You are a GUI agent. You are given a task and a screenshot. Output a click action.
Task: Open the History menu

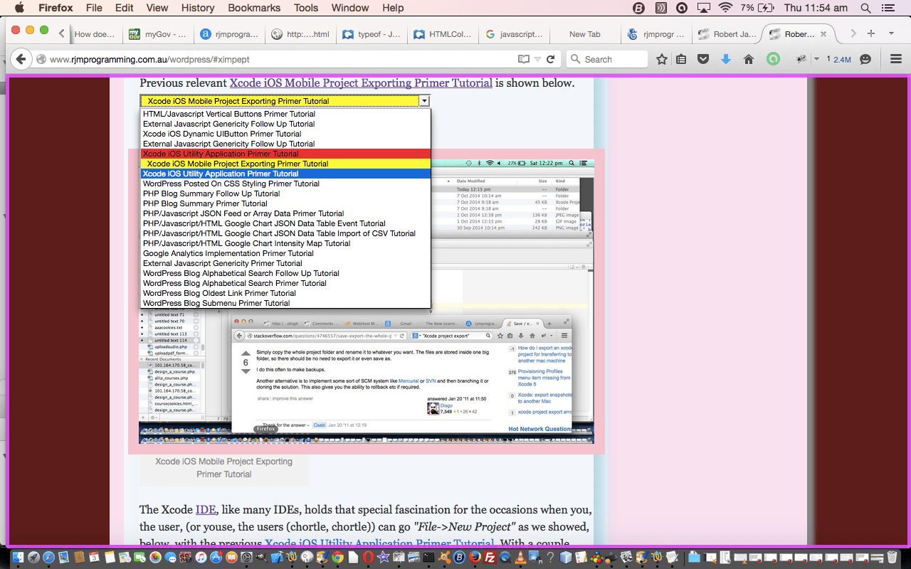click(x=198, y=8)
